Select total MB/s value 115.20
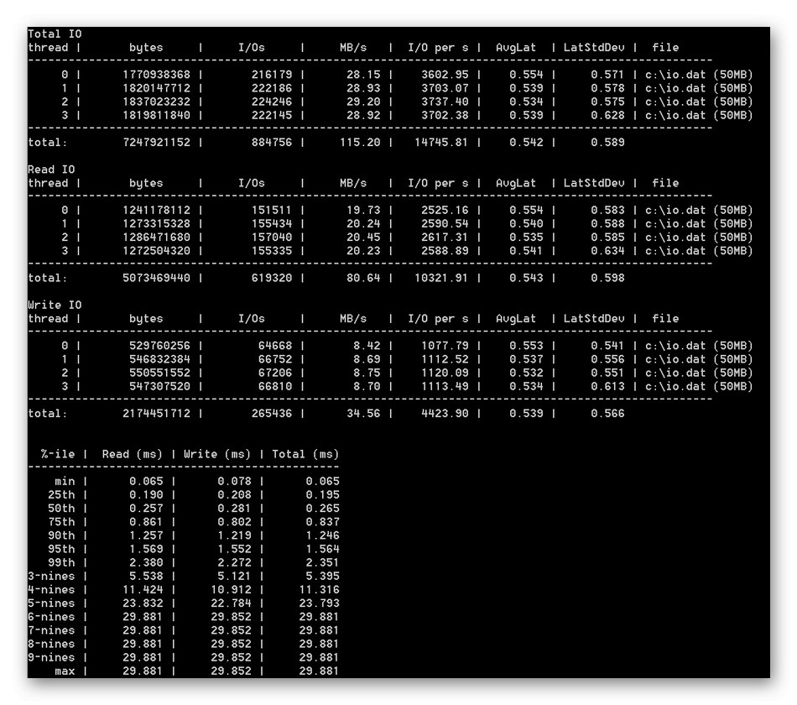Viewport: 797px width, 705px height. pos(361,143)
